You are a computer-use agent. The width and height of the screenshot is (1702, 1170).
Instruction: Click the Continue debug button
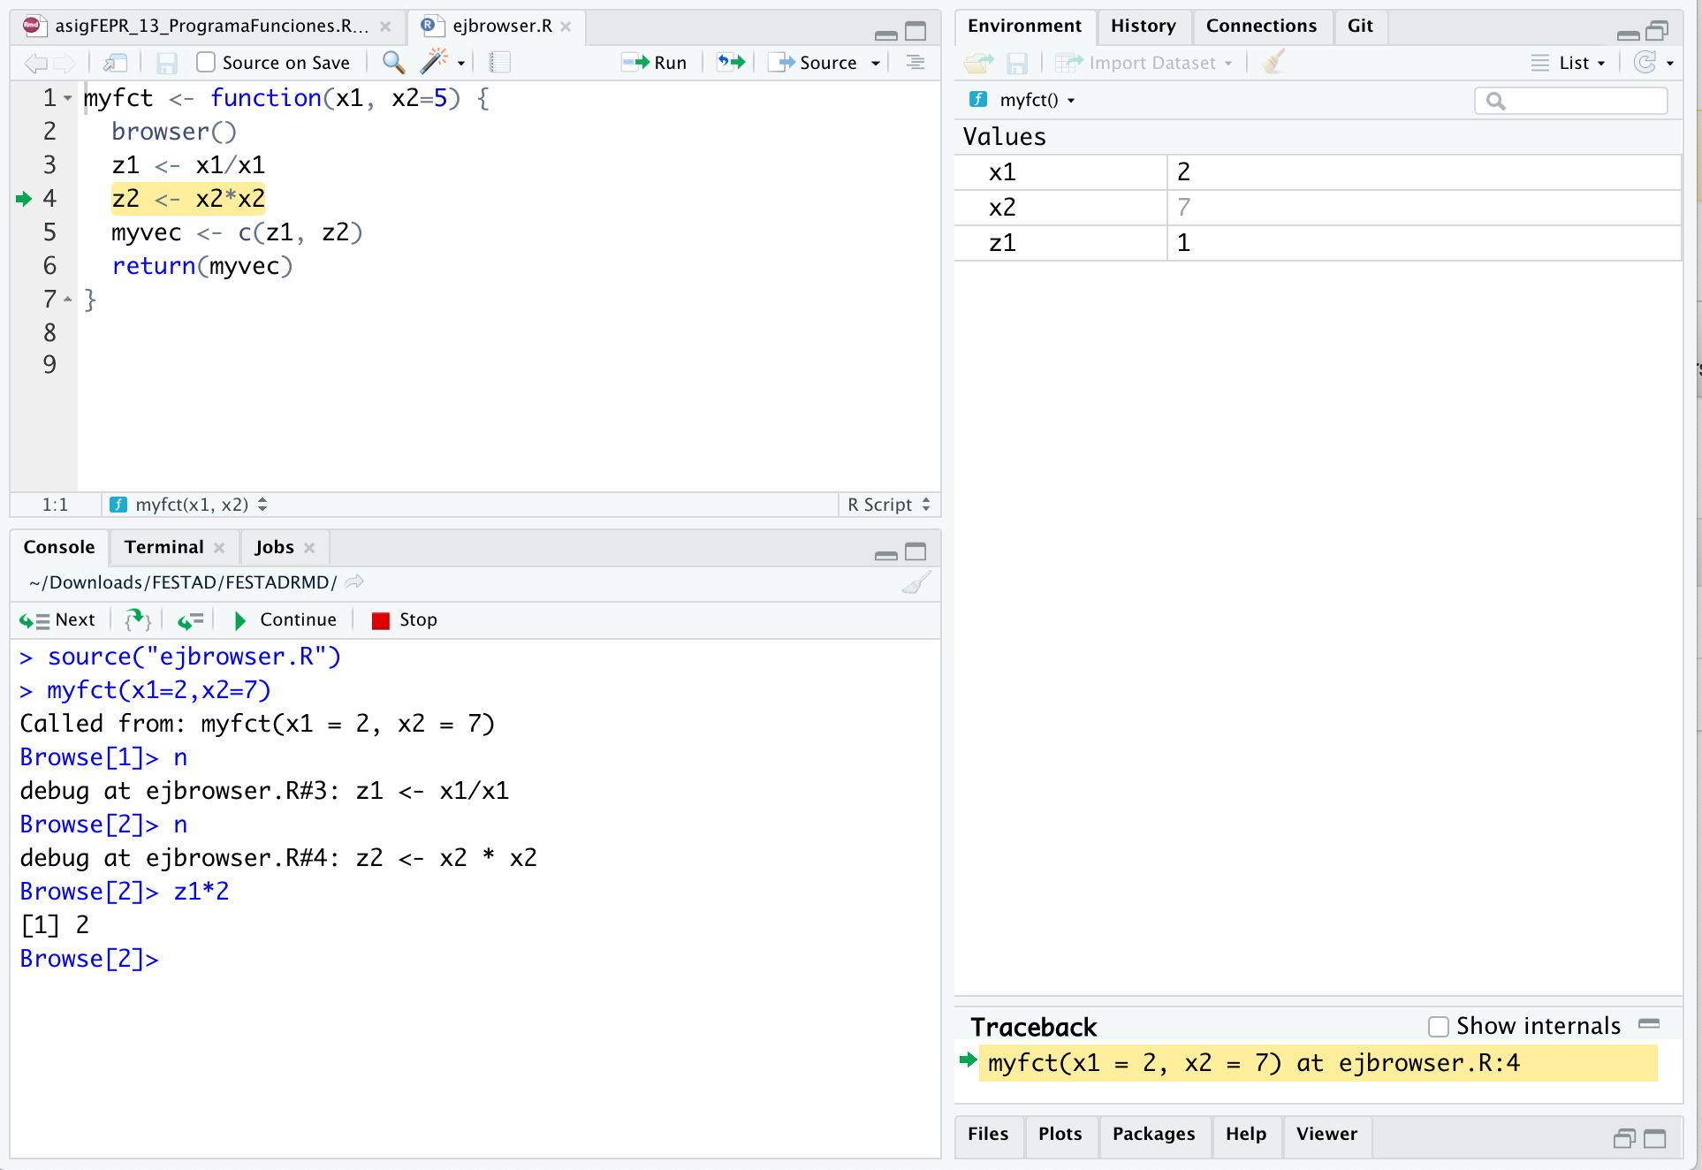[x=285, y=619]
